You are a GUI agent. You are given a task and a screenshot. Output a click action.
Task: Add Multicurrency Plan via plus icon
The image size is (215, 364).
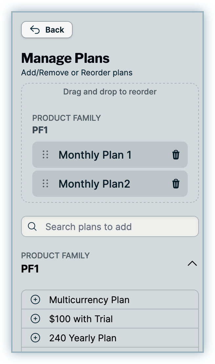coord(35,299)
